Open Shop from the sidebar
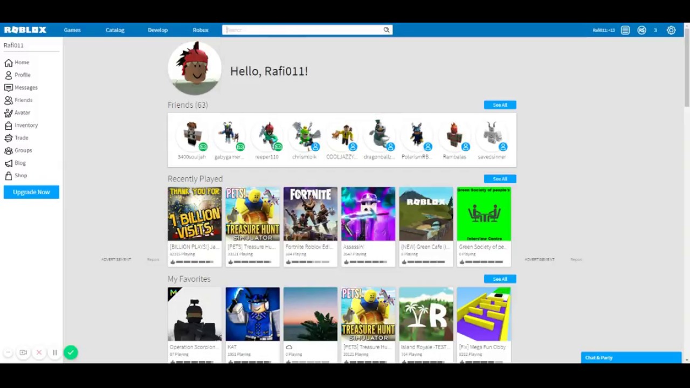Screen dimensions: 690x388 (x=16, y=176)
